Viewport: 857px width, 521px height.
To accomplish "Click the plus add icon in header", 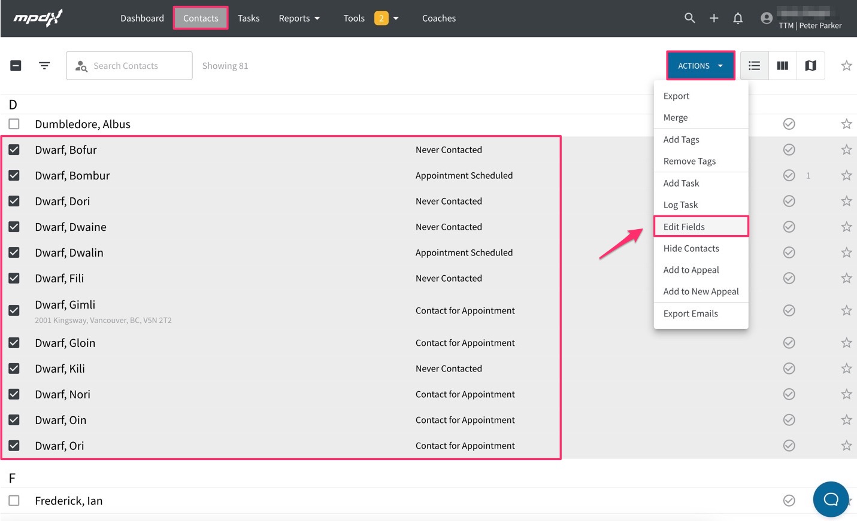I will click(714, 19).
